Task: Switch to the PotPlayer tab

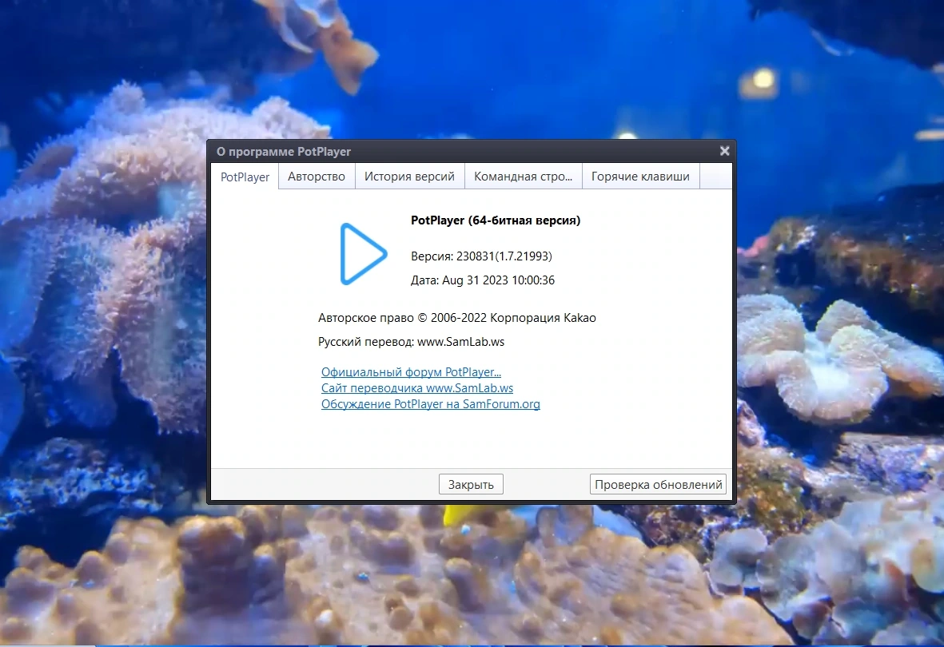Action: 245,177
